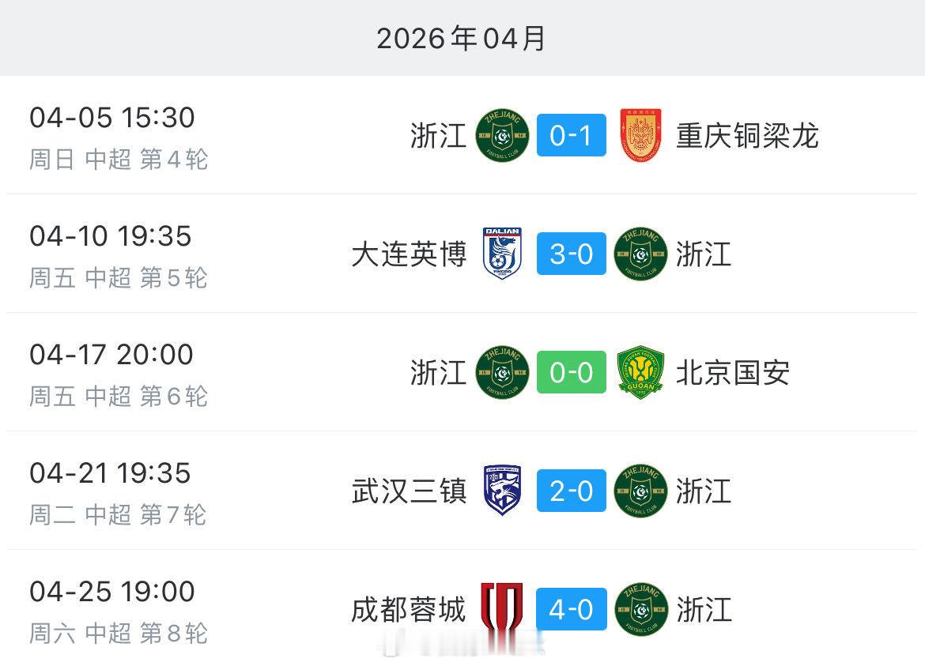This screenshot has height=666, width=925.
Task: Click Dalian Yingbo team crest
Action: click(502, 254)
